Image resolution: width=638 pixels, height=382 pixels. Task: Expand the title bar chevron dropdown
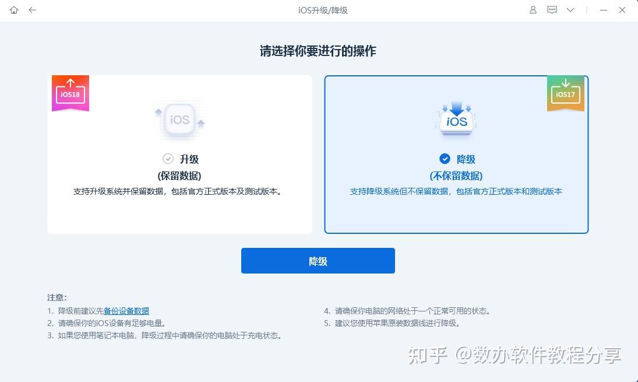(570, 10)
